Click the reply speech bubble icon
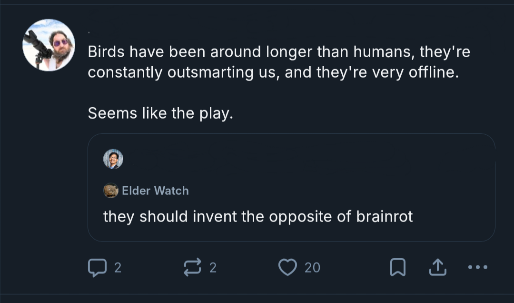 (97, 268)
